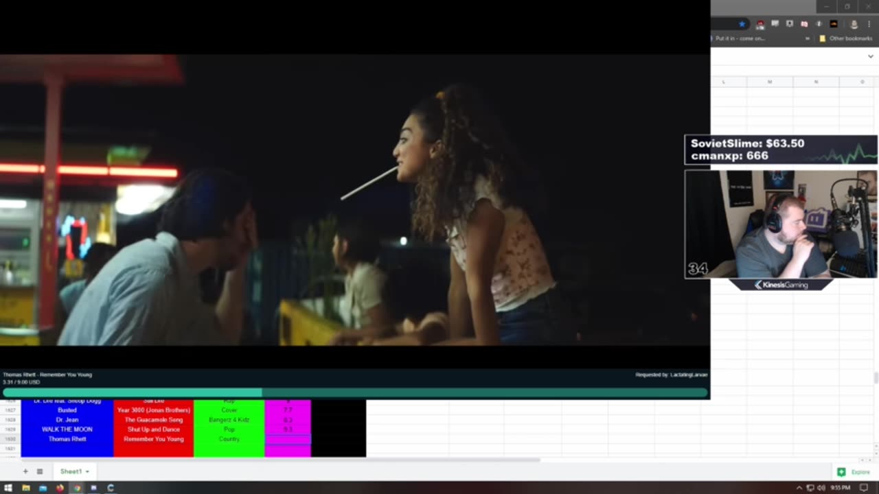Show hidden system tray icons
Image resolution: width=879 pixels, height=494 pixels.
coord(799,488)
